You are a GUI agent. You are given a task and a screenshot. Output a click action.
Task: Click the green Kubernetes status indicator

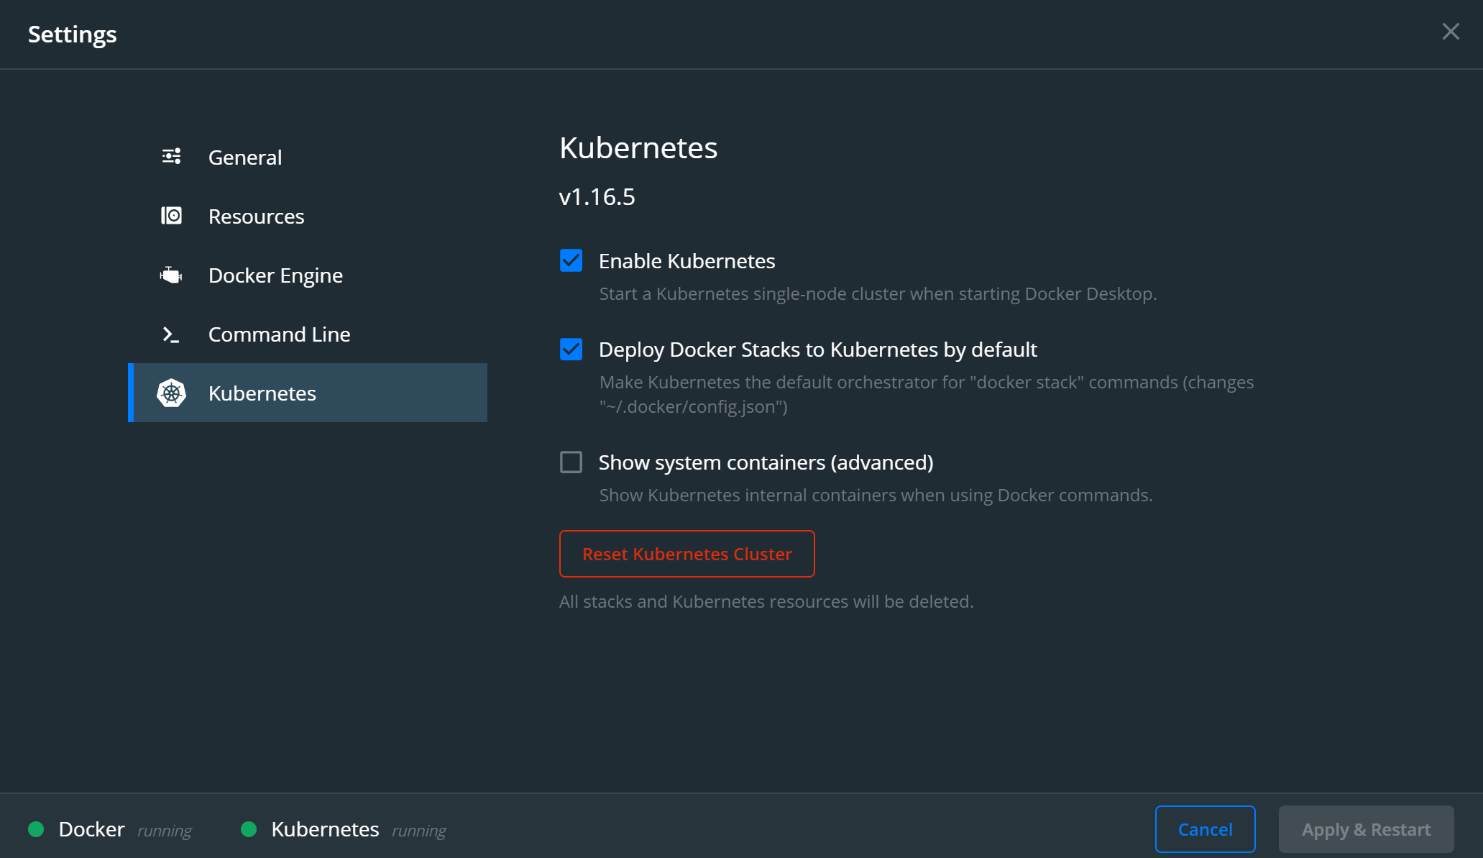[249, 829]
